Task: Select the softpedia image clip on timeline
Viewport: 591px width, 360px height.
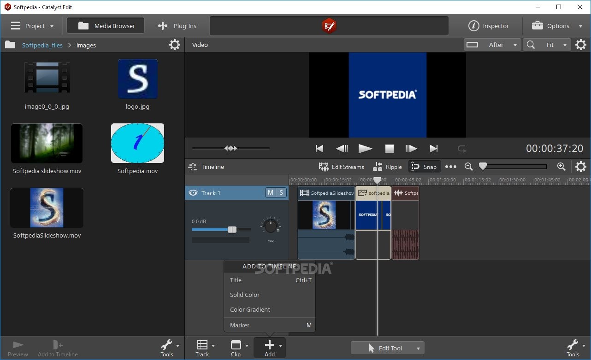Action: pos(373,223)
